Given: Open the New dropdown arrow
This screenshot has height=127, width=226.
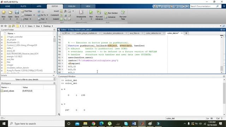Looking at the screenshot, I should point(4,19).
